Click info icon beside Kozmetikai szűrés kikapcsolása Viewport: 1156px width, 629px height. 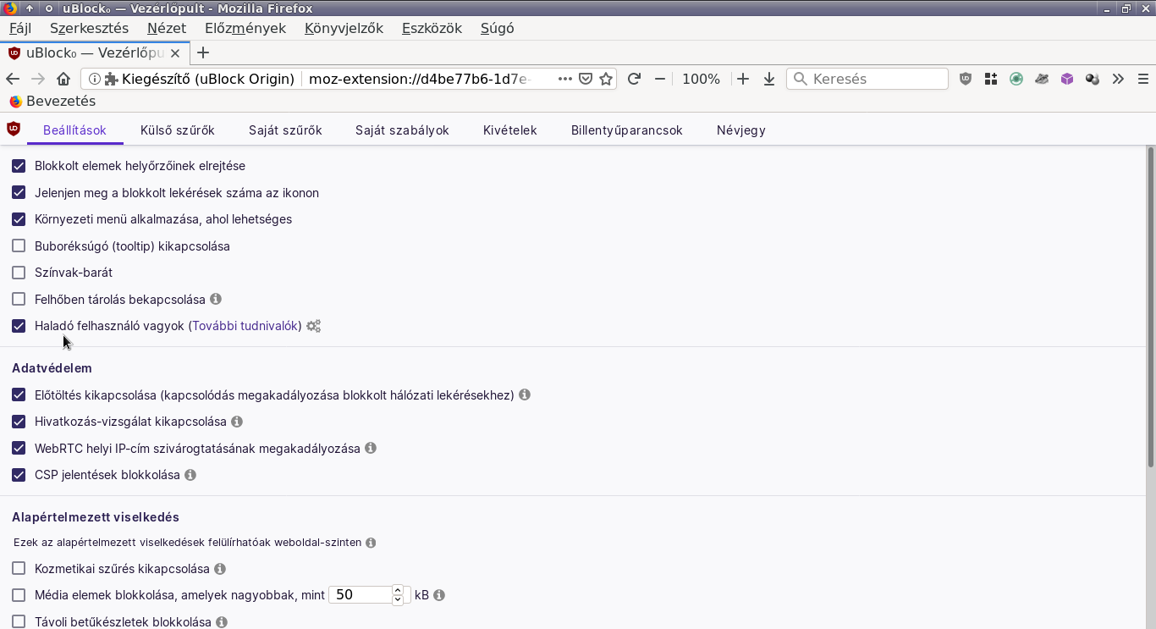220,569
